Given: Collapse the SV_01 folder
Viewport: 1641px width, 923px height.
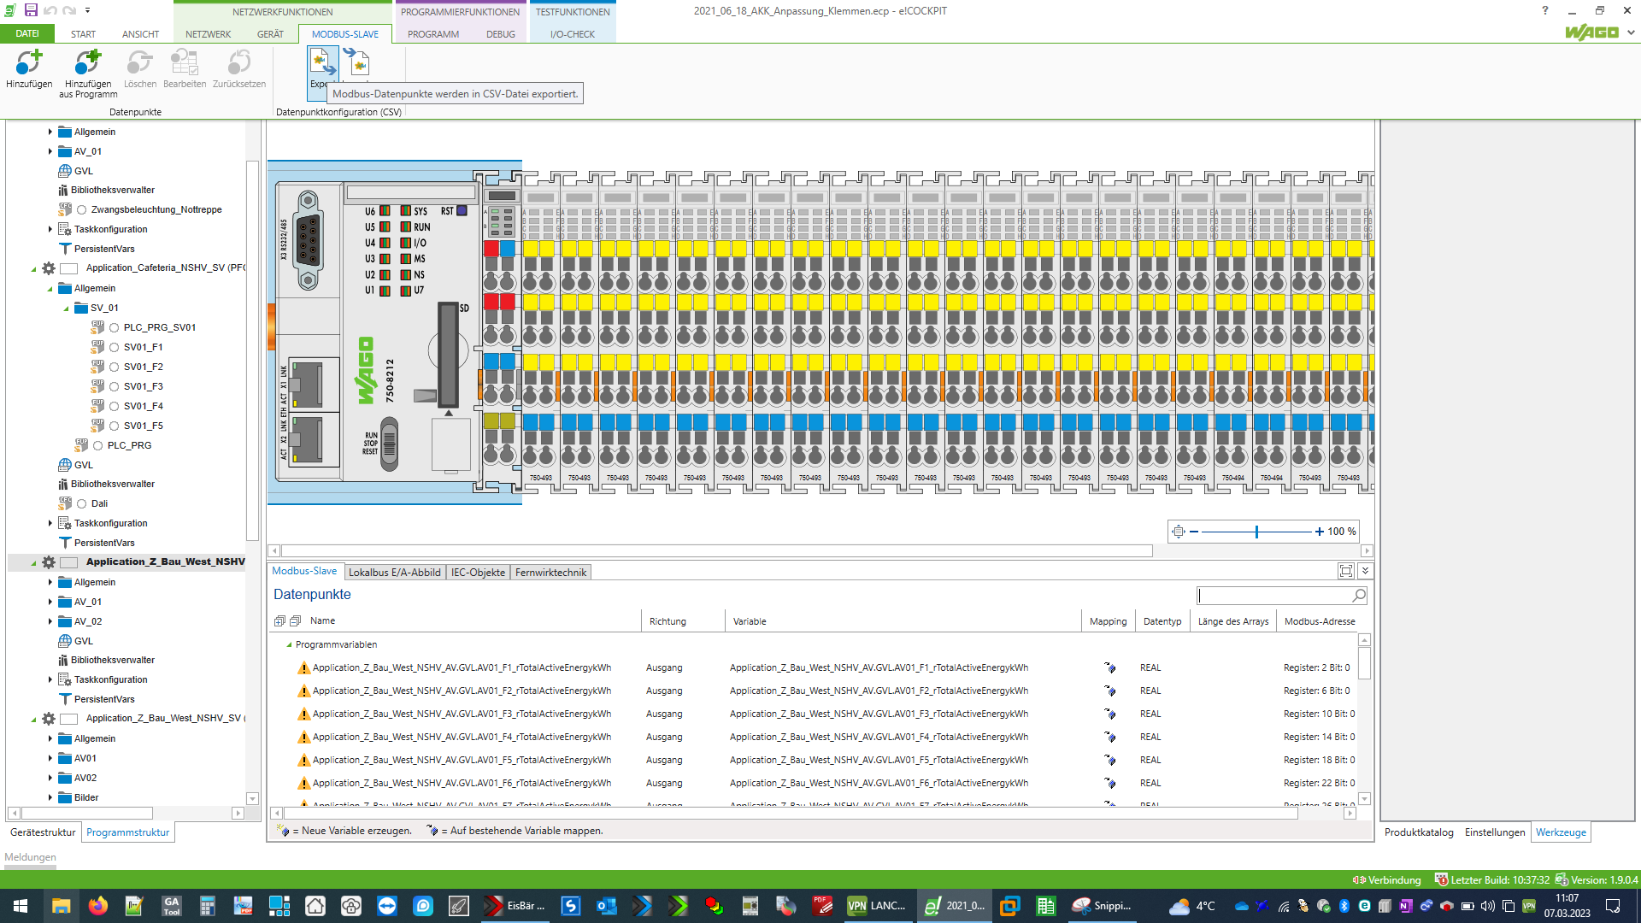Looking at the screenshot, I should pos(66,309).
